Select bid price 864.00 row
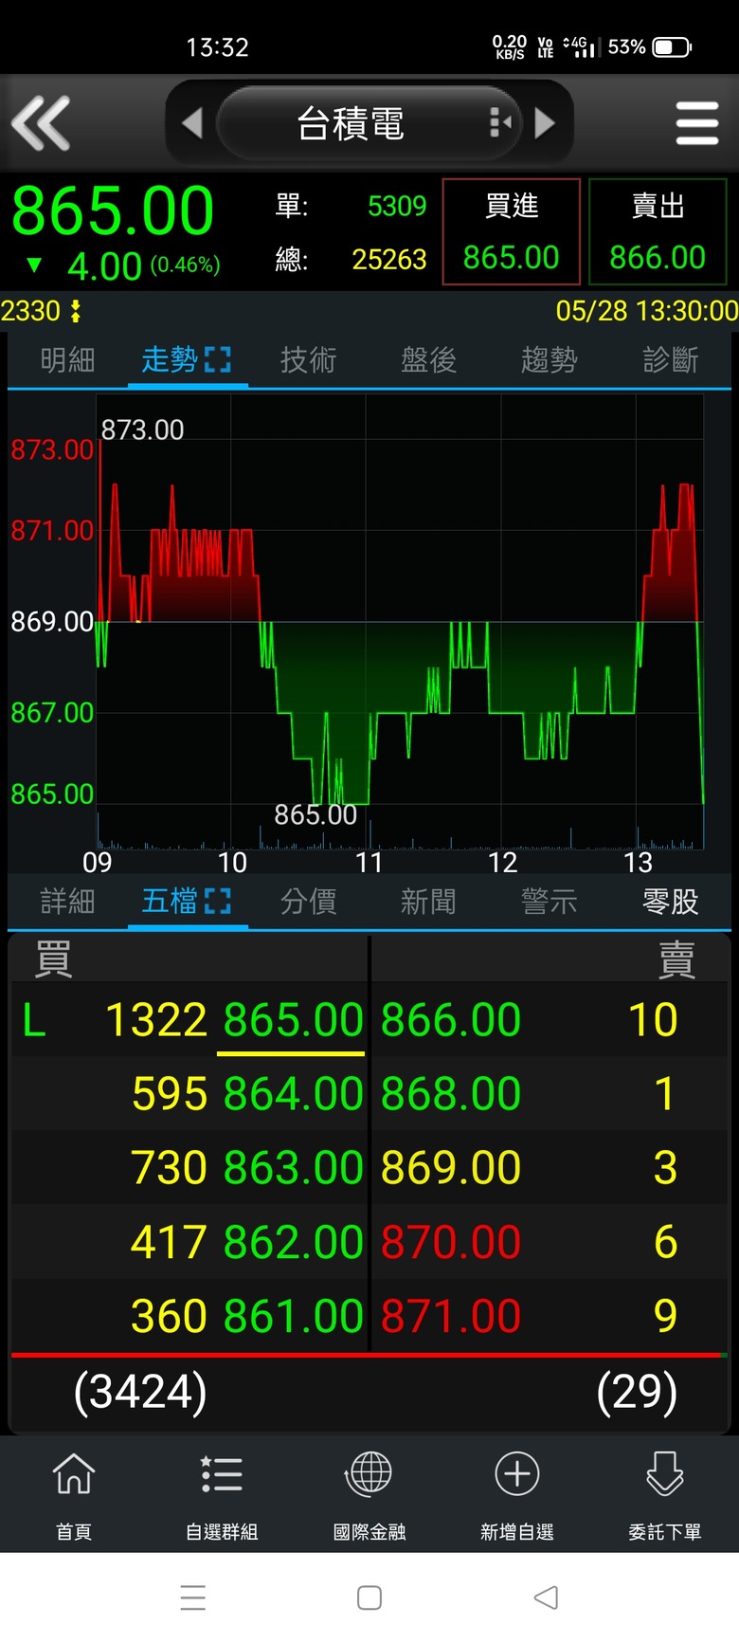The width and height of the screenshot is (739, 1643). coord(294,1094)
